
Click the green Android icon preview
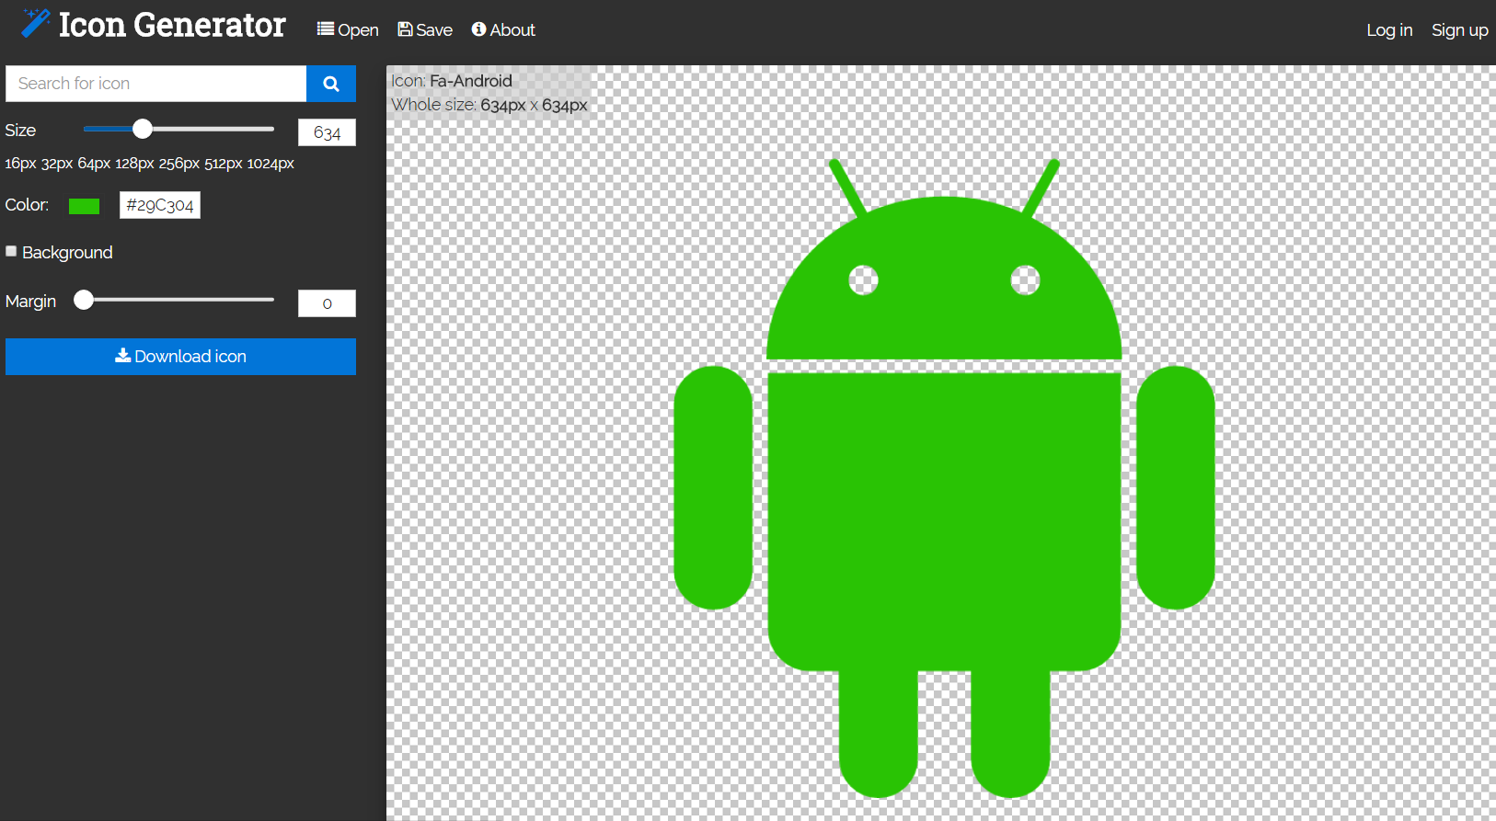(944, 478)
